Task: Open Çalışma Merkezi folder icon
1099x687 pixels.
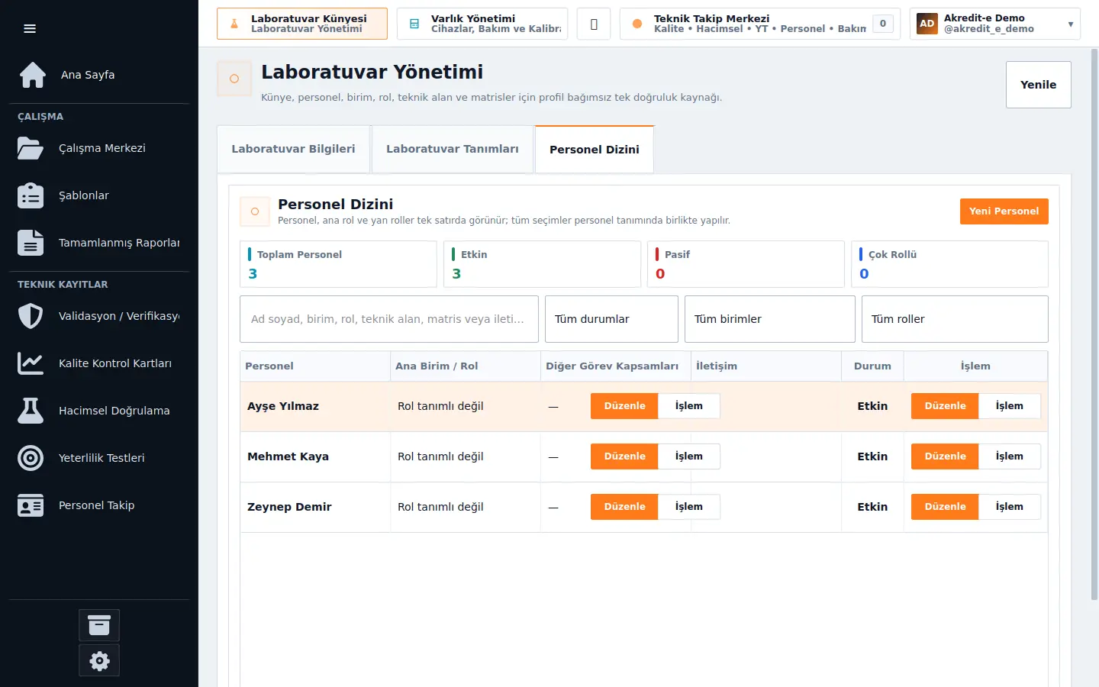Action: click(x=31, y=148)
